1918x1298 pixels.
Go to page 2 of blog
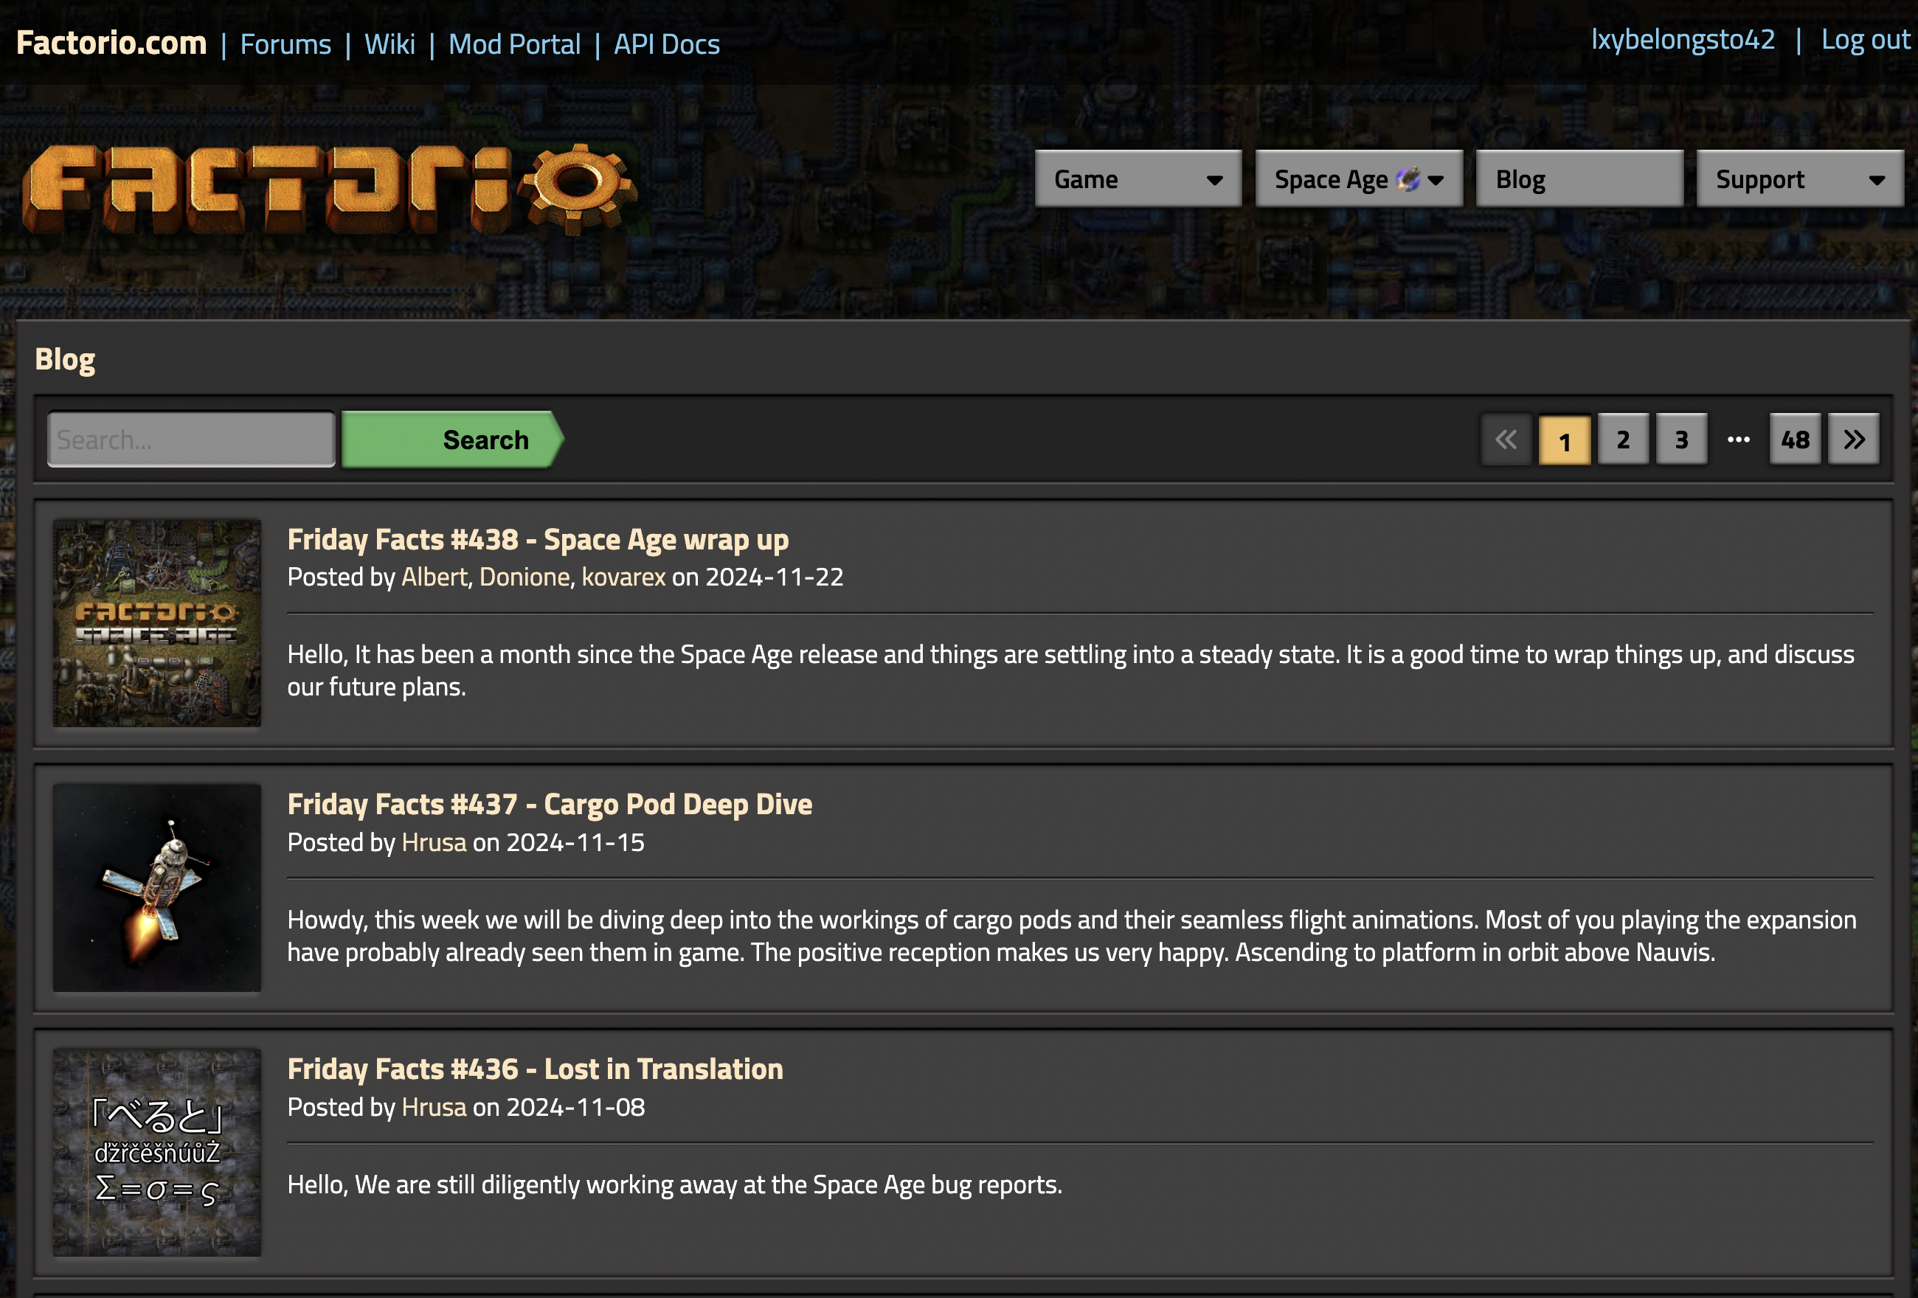pyautogui.click(x=1622, y=440)
